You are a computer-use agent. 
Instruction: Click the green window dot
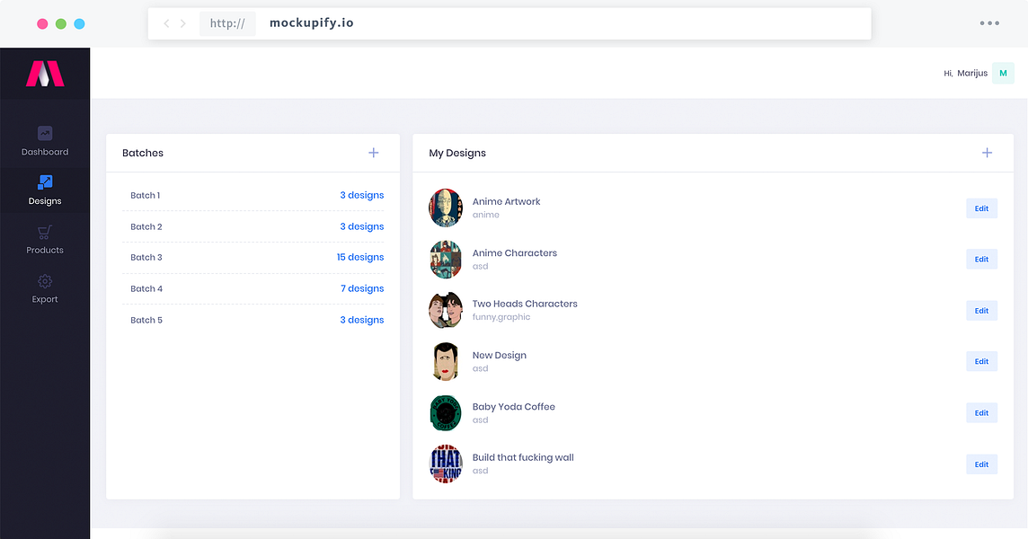(x=61, y=23)
